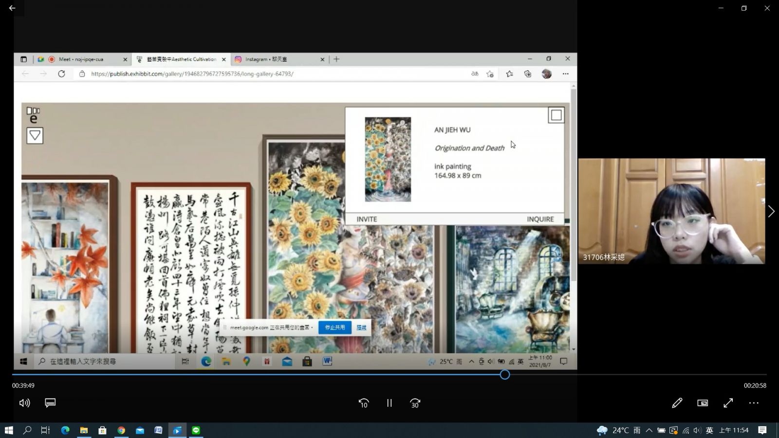Image resolution: width=779 pixels, height=438 pixels.
Task: Open Google Chrome from the taskbar
Action: pos(121,430)
